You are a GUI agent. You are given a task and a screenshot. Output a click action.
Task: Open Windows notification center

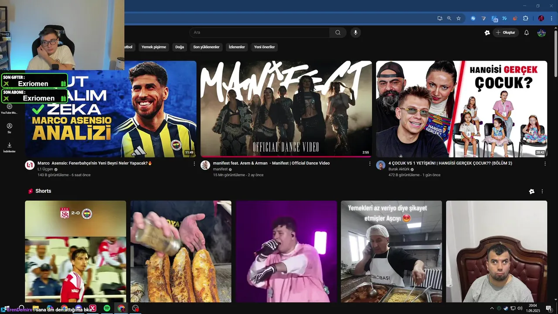[x=549, y=308]
